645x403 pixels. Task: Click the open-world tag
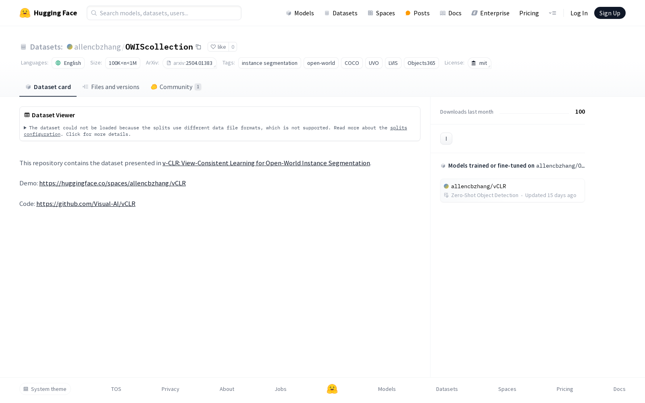click(x=321, y=63)
